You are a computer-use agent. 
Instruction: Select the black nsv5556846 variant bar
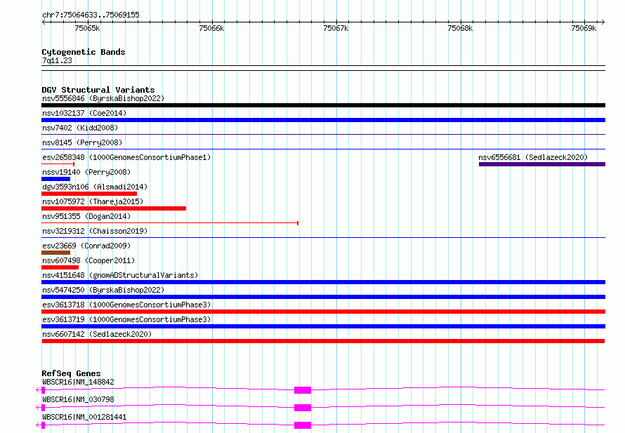tap(323, 105)
